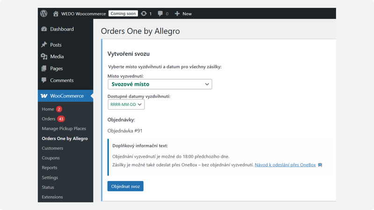Screen dimensions: 374x210
Task: Click the Objednávky: label
Action: [121, 120]
